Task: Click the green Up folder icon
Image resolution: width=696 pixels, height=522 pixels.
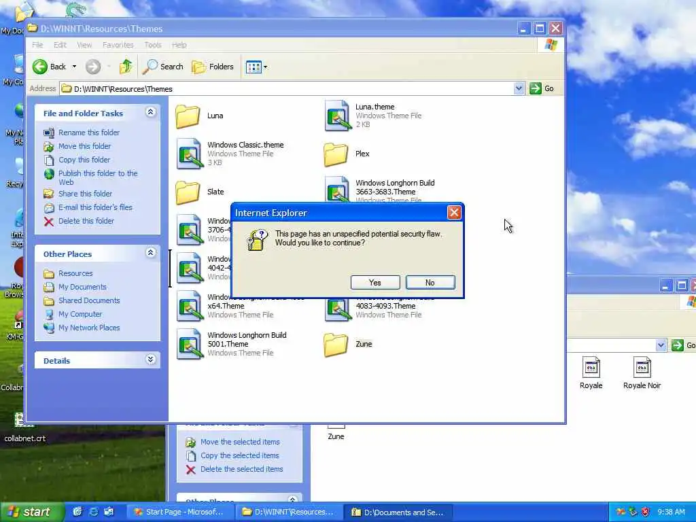Action: coord(126,67)
